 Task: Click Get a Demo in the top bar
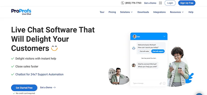150,3
